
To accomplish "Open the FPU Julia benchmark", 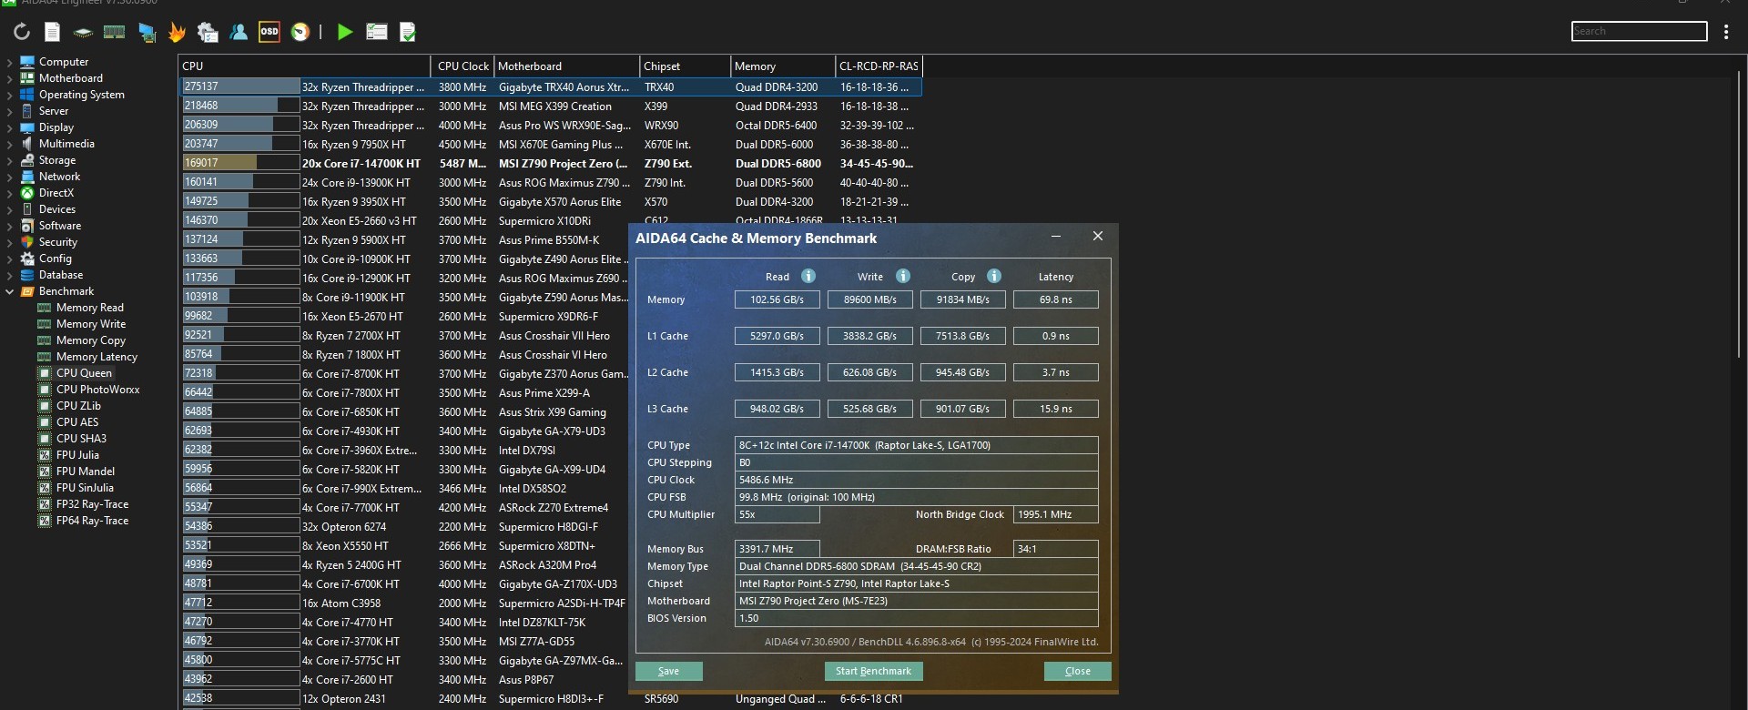I will [x=77, y=455].
